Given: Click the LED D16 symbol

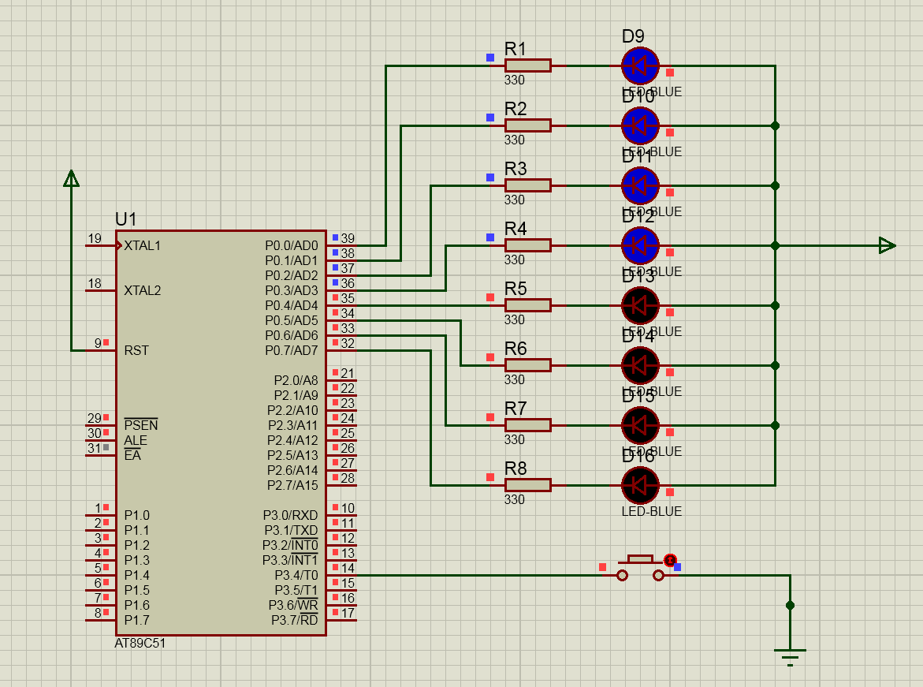Looking at the screenshot, I should pos(639,485).
